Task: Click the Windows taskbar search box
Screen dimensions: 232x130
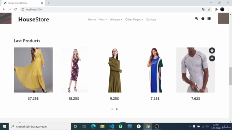Action: 40,126
